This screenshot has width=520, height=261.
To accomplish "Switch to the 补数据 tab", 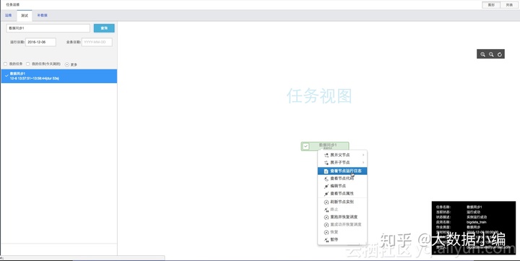I will (x=42, y=15).
